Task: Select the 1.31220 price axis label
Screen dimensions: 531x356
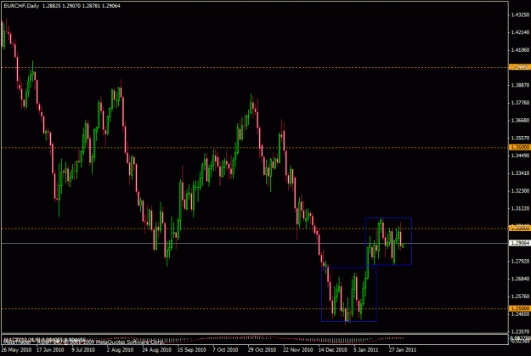Action: click(520, 209)
